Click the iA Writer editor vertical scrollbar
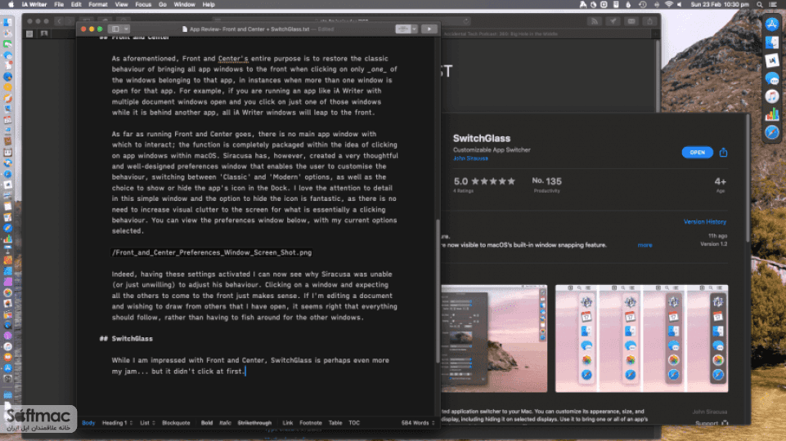Viewport: 786px width, 441px height. [x=438, y=291]
